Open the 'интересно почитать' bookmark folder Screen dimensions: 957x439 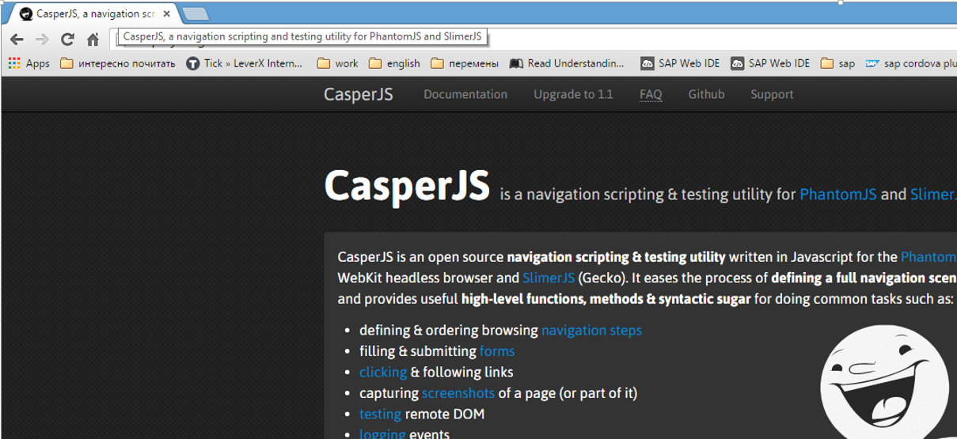coord(118,63)
